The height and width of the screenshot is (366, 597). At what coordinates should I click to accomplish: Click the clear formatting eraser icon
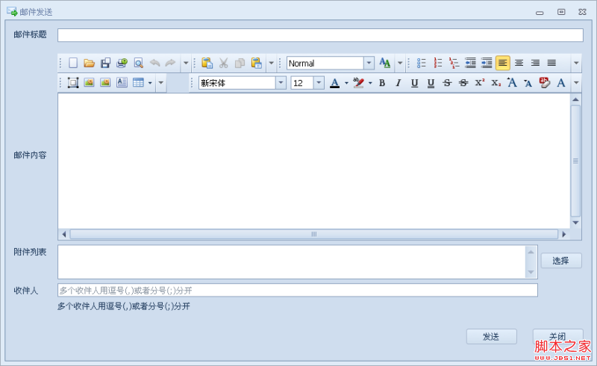[x=545, y=83]
